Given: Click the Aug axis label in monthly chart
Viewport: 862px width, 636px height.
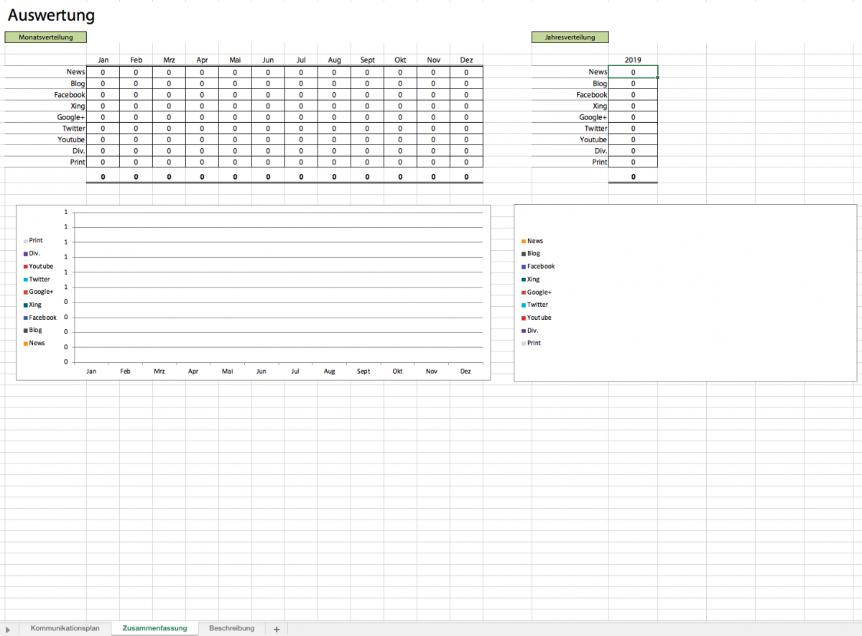Looking at the screenshot, I should [329, 372].
